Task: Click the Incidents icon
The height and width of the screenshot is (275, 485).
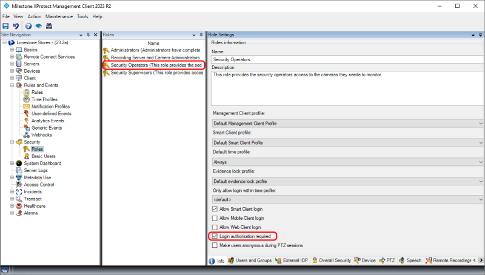Action: pyautogui.click(x=19, y=192)
